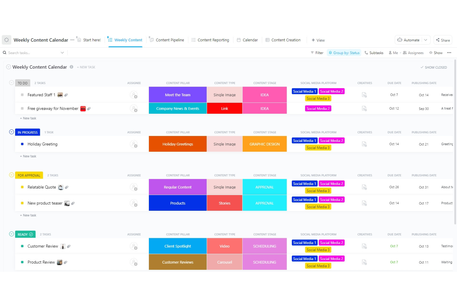Click the red Link content type cell
Viewport: 457px width, 305px height.
[224, 108]
